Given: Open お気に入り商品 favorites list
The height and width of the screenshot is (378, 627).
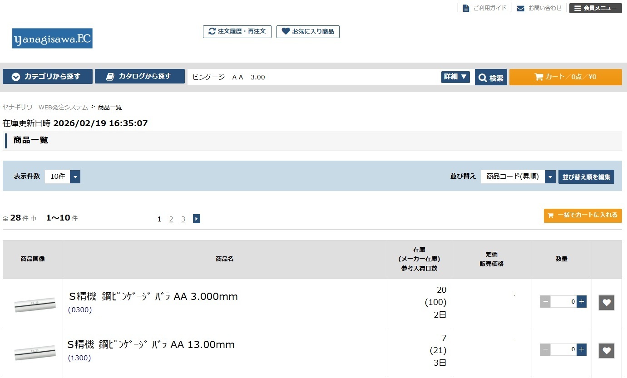Looking at the screenshot, I should [x=308, y=31].
